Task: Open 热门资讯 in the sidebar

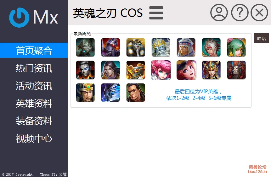Action: pos(34,68)
